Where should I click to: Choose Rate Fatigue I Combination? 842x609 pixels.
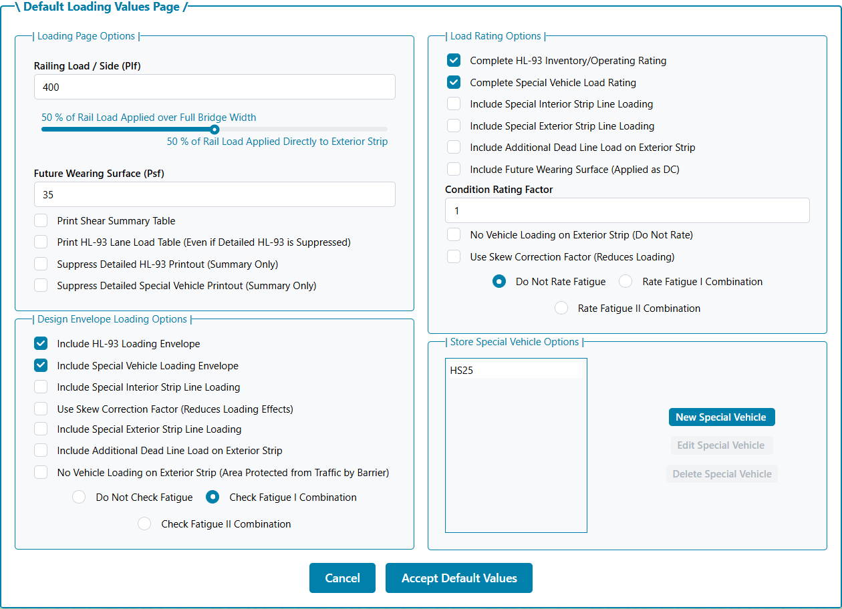[x=625, y=282]
